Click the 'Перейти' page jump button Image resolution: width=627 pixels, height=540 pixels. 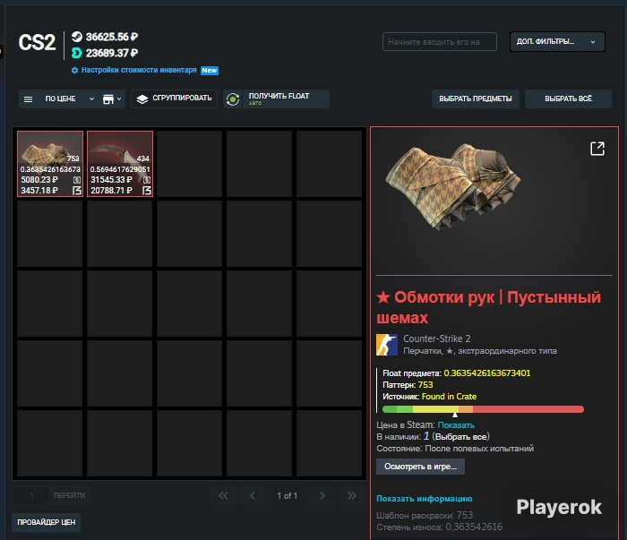click(x=69, y=495)
